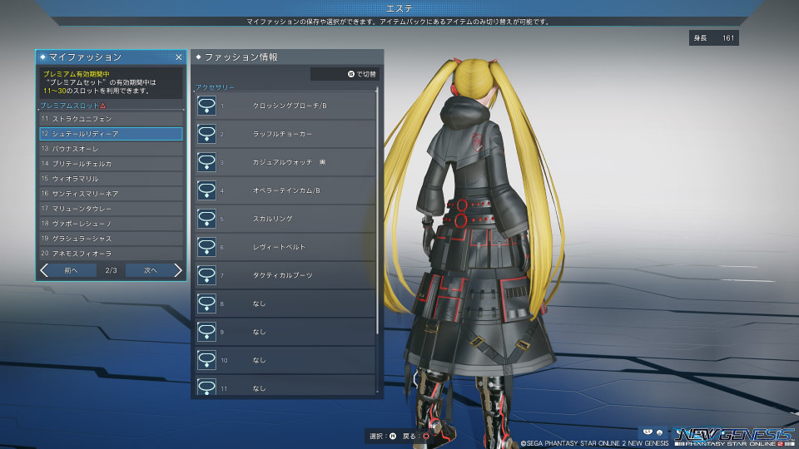Click the accessory name スカルリング
Image resolution: width=799 pixels, height=449 pixels.
(x=273, y=219)
